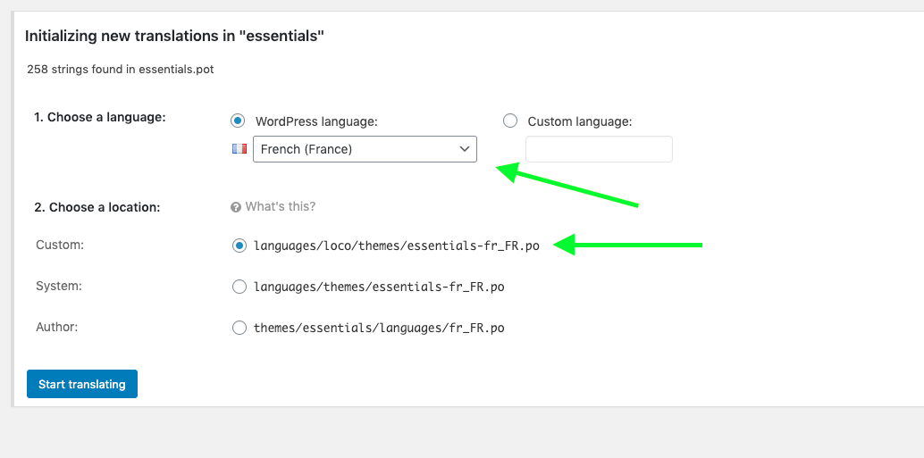Open the French (France) language dropdown
Image resolution: width=924 pixels, height=458 pixels.
pos(365,149)
